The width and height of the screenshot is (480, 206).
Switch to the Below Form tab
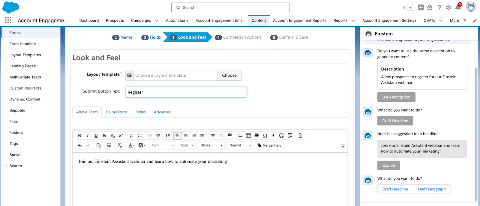click(116, 112)
